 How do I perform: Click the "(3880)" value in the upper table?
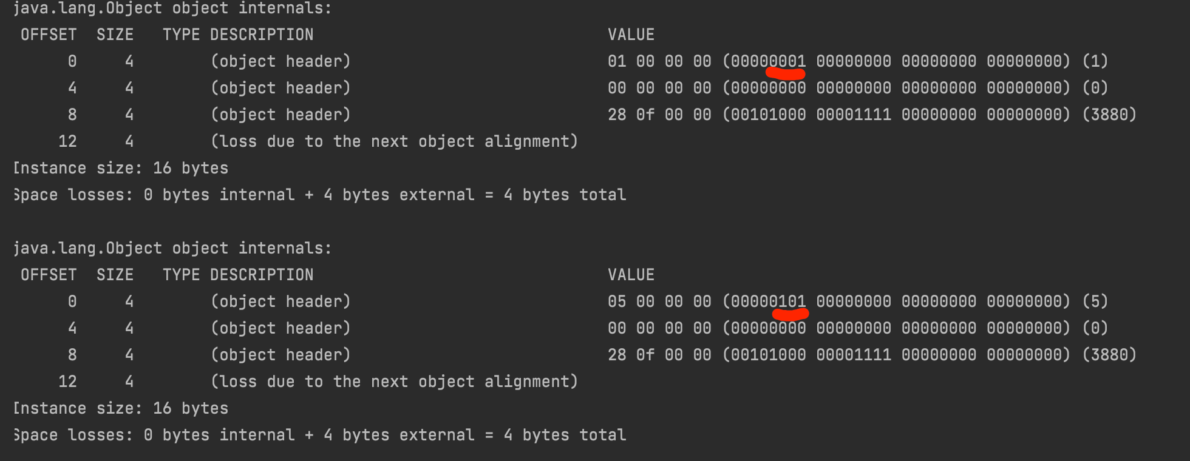(1109, 115)
